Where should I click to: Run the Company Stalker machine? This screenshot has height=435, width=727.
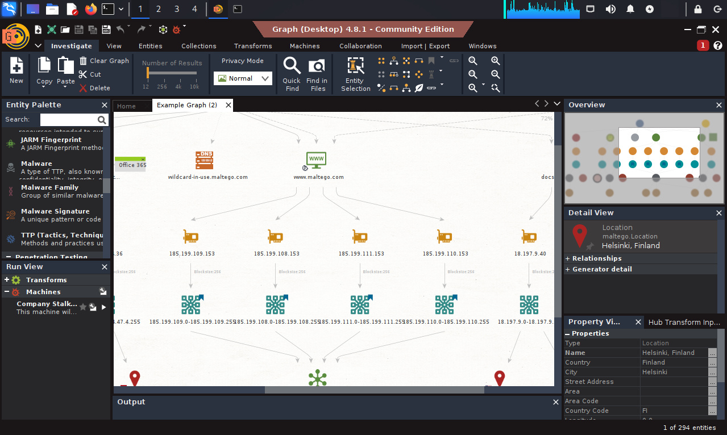(103, 307)
